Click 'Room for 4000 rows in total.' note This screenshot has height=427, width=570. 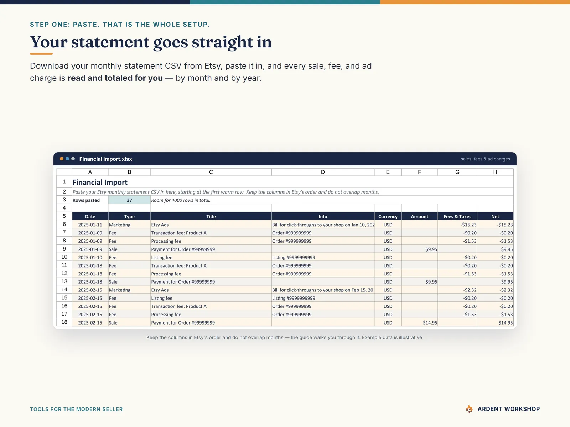(x=181, y=200)
